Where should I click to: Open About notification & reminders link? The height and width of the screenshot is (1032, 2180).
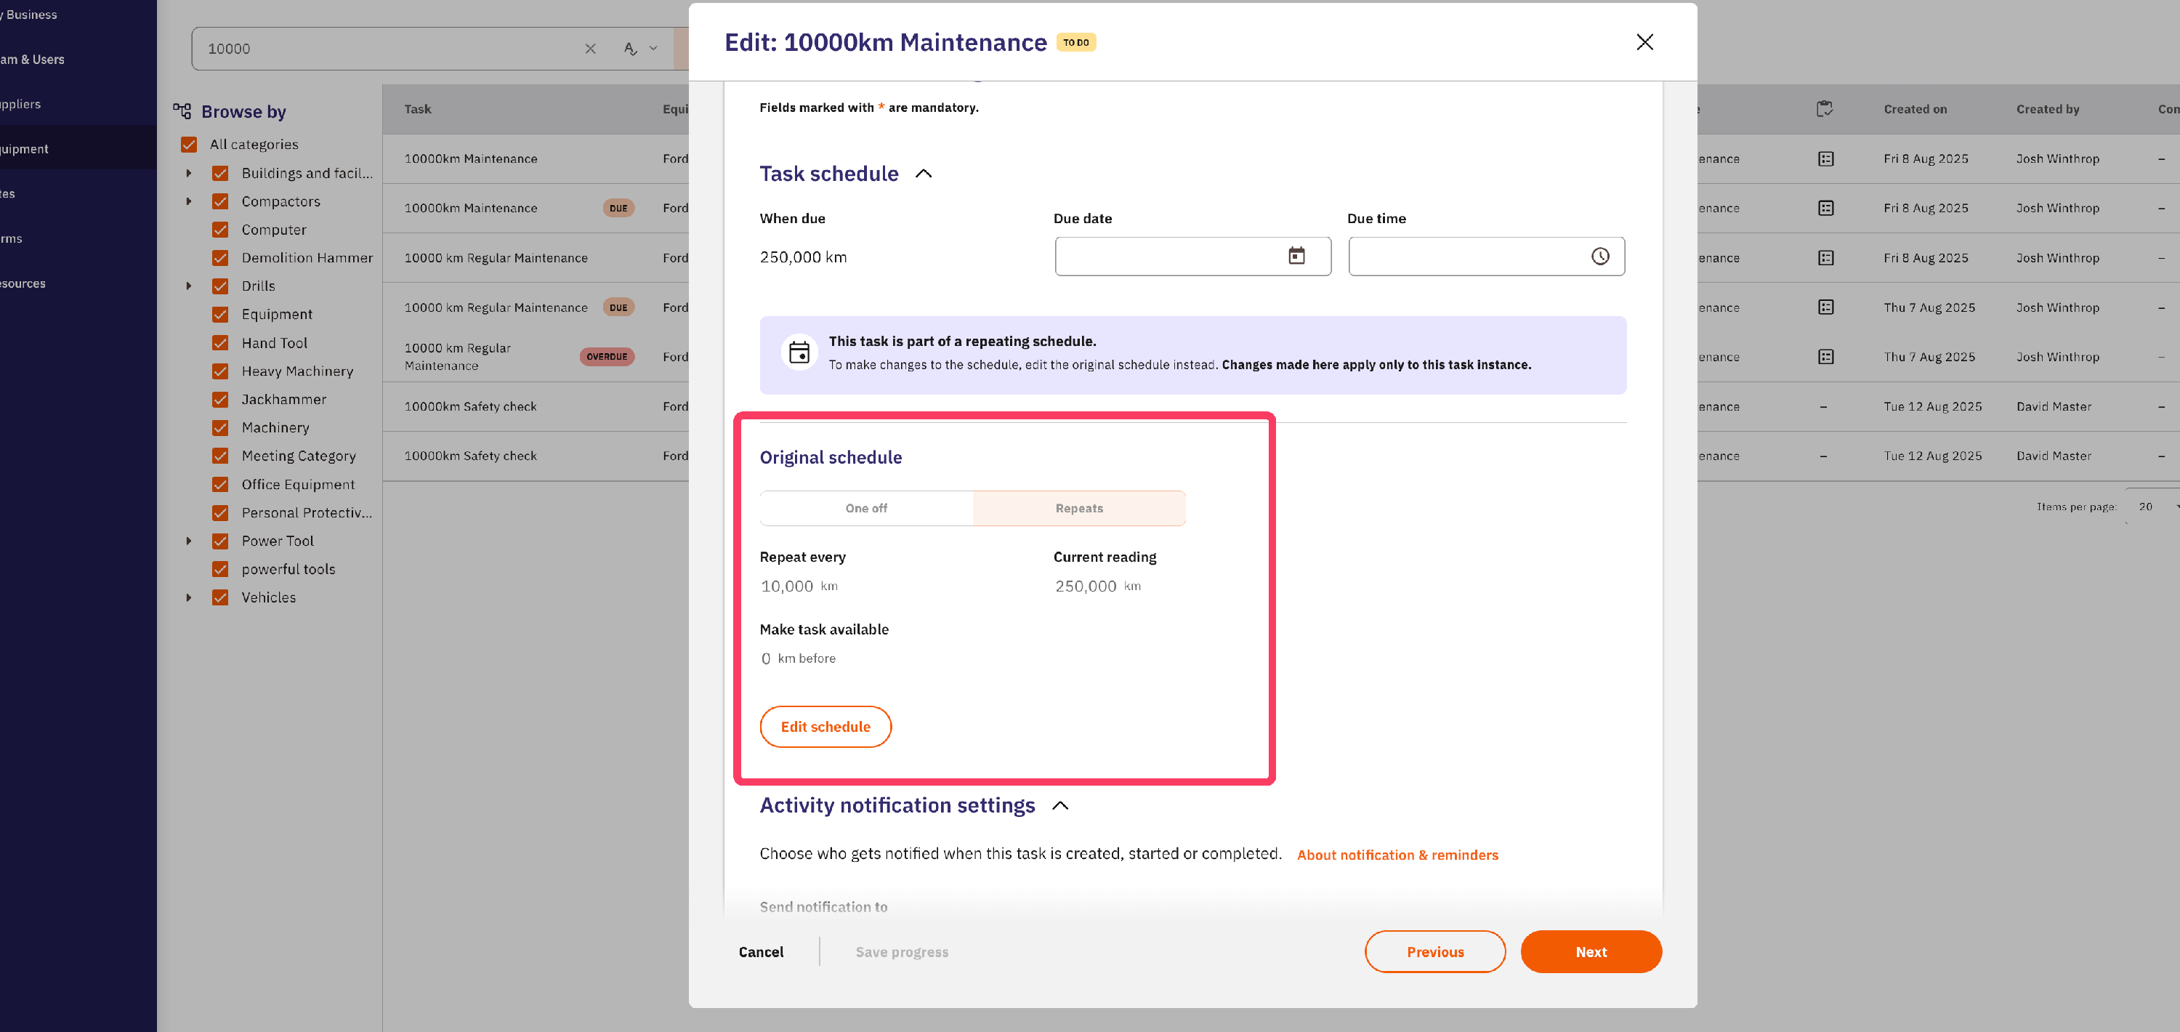[1397, 855]
